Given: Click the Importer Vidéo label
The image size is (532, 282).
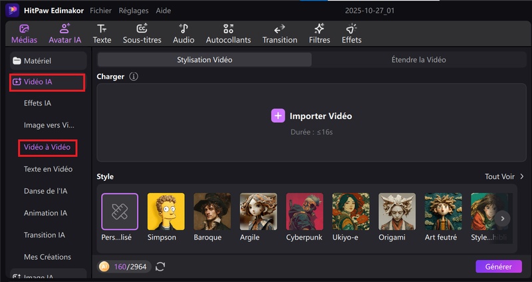Looking at the screenshot, I should [x=321, y=116].
